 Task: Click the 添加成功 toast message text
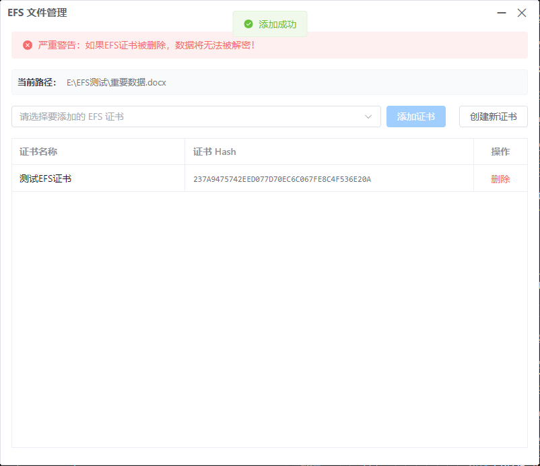[x=277, y=24]
